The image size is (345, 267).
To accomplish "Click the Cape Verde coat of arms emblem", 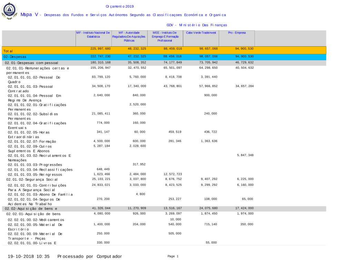I will point(9,11).
